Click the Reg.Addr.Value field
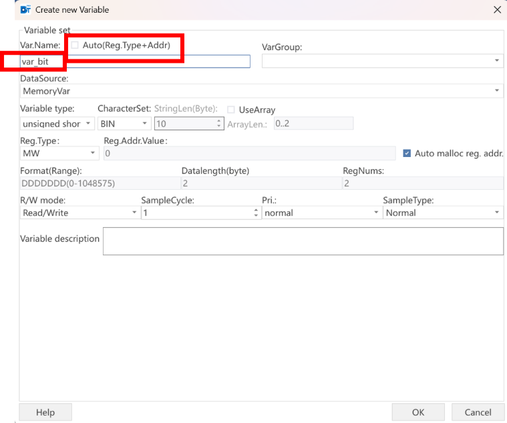507x423 pixels. pos(250,153)
